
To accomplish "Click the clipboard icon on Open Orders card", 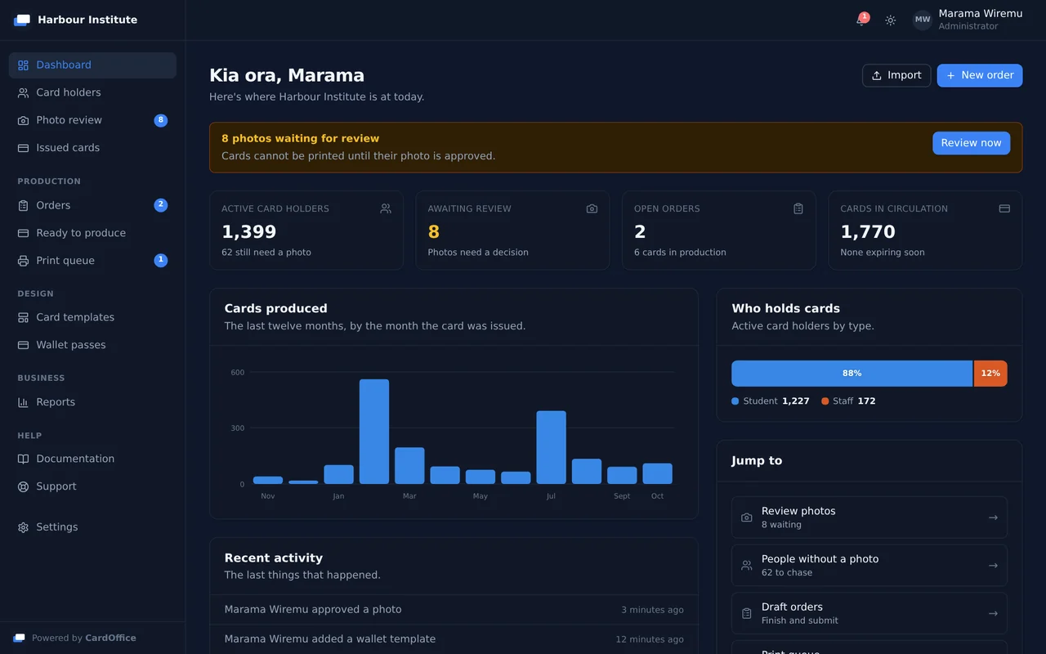I will click(x=798, y=208).
